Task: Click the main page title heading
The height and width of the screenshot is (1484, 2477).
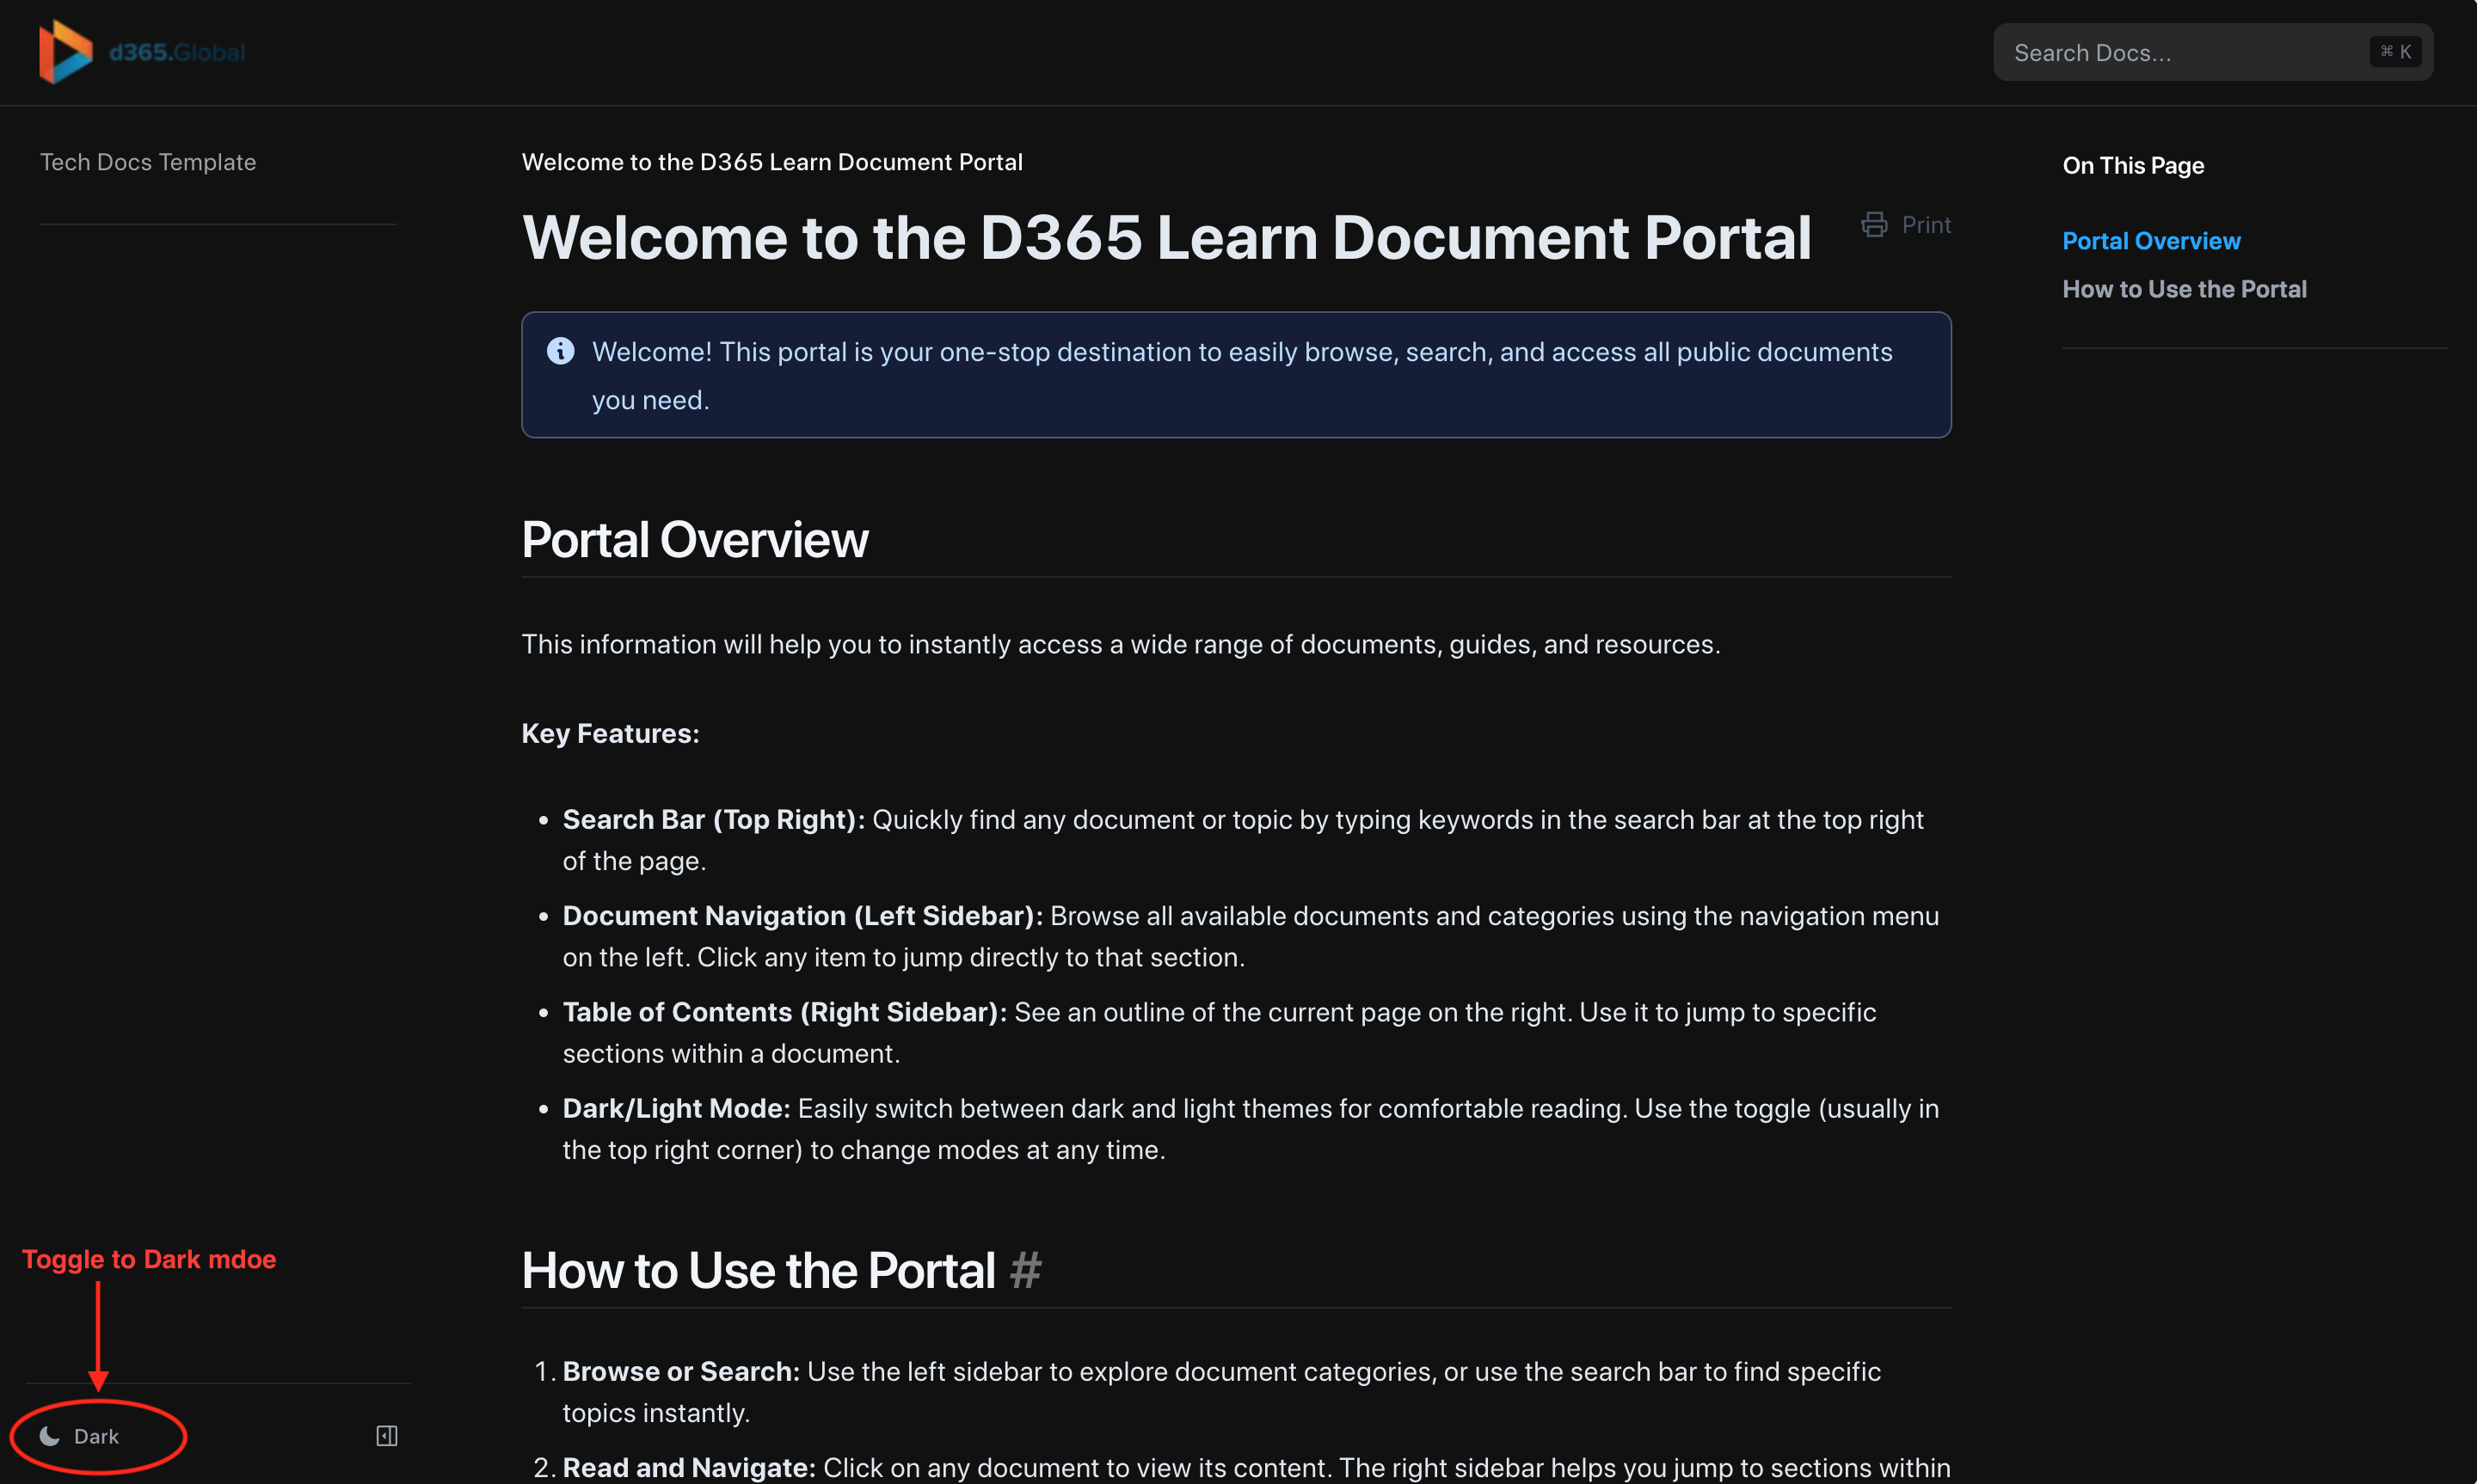Action: pyautogui.click(x=1166, y=238)
